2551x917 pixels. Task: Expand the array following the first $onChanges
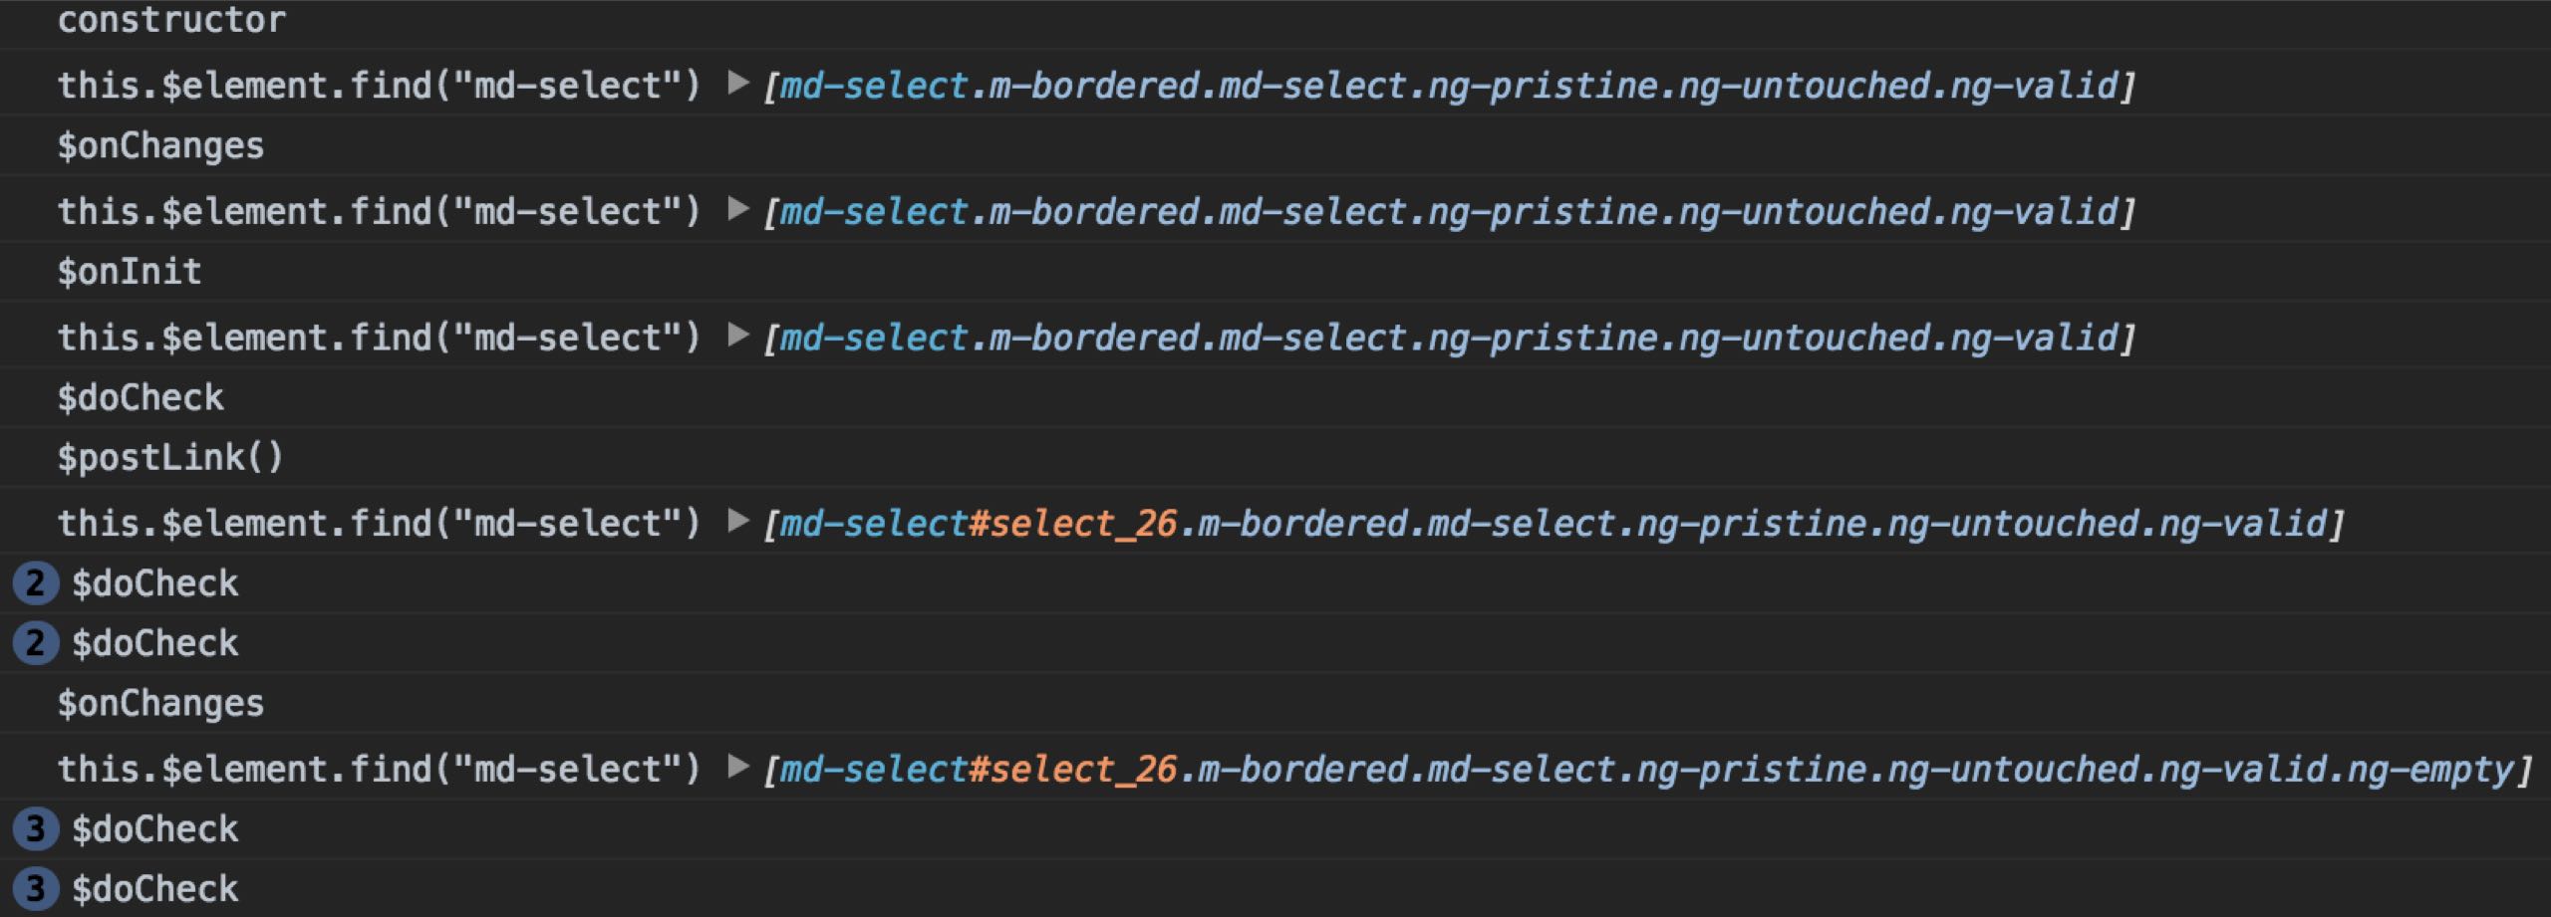point(737,209)
